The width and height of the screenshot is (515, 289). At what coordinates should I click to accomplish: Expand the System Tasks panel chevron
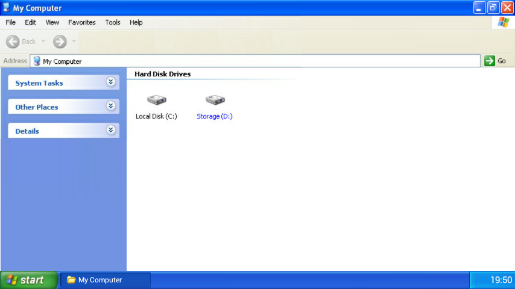111,82
